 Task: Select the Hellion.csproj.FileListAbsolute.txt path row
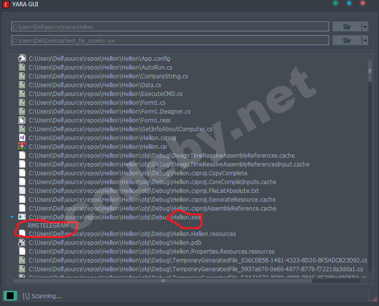pos(144,190)
